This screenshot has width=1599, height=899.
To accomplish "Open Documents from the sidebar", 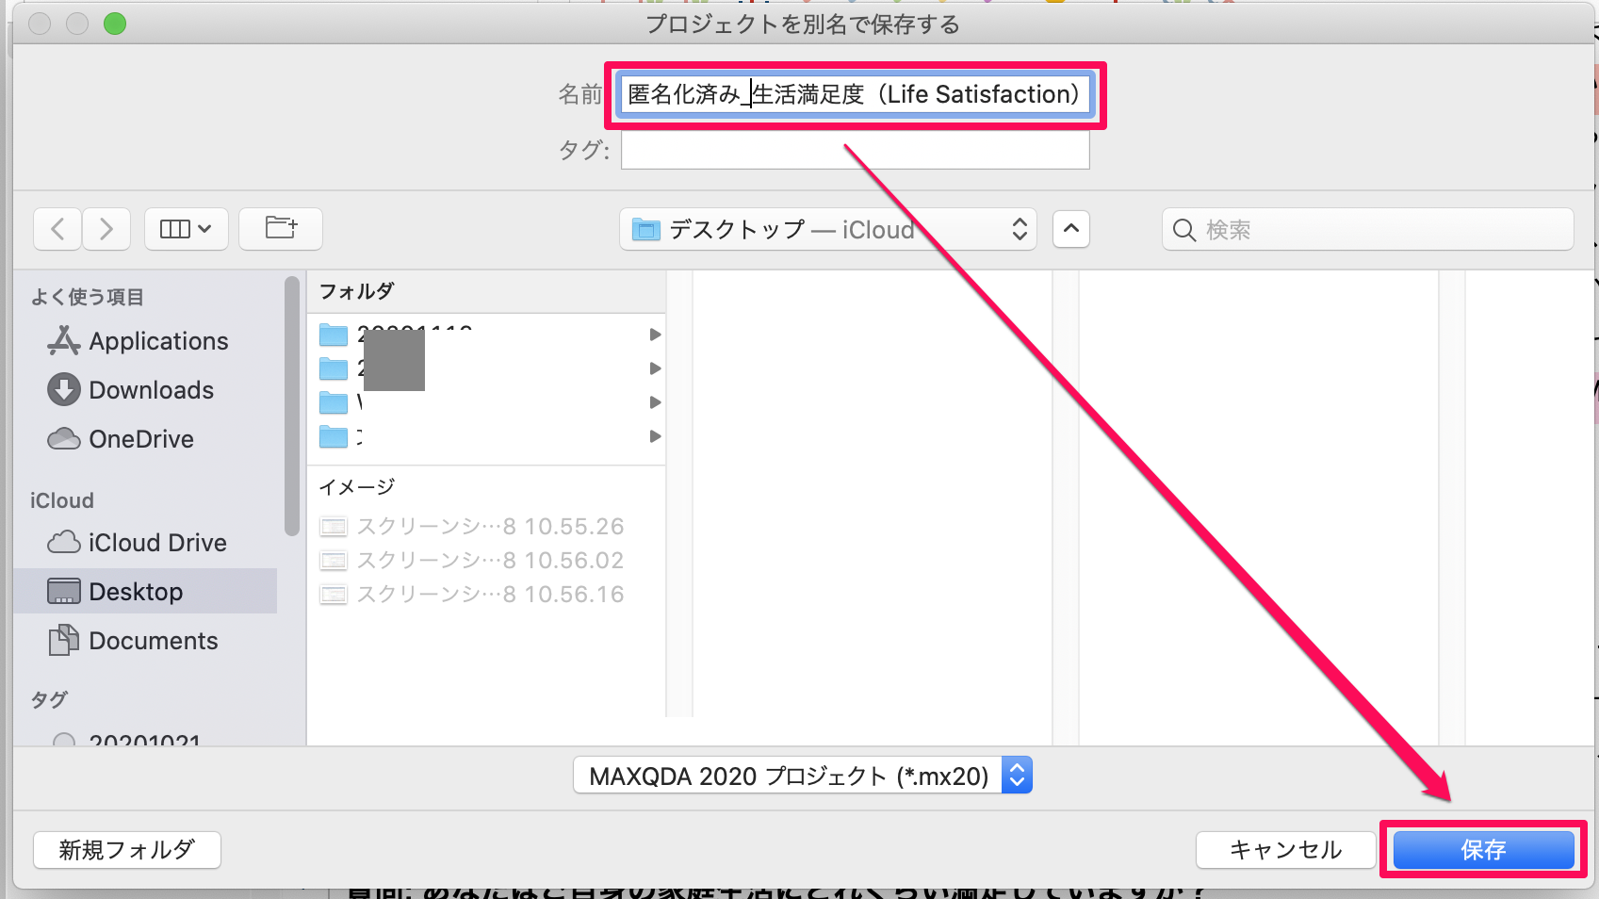I will point(153,641).
